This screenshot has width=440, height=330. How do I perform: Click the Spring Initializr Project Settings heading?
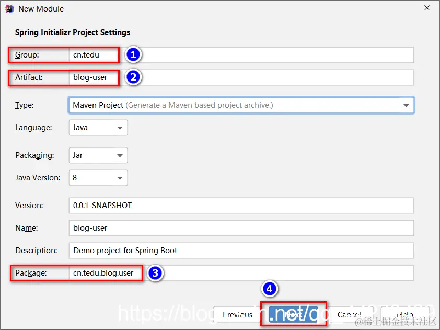[x=73, y=32]
